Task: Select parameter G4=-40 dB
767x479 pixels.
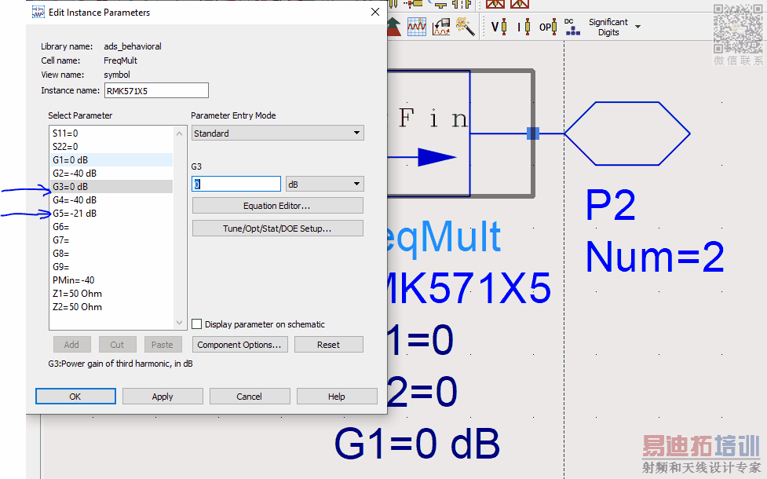Action: pos(111,199)
